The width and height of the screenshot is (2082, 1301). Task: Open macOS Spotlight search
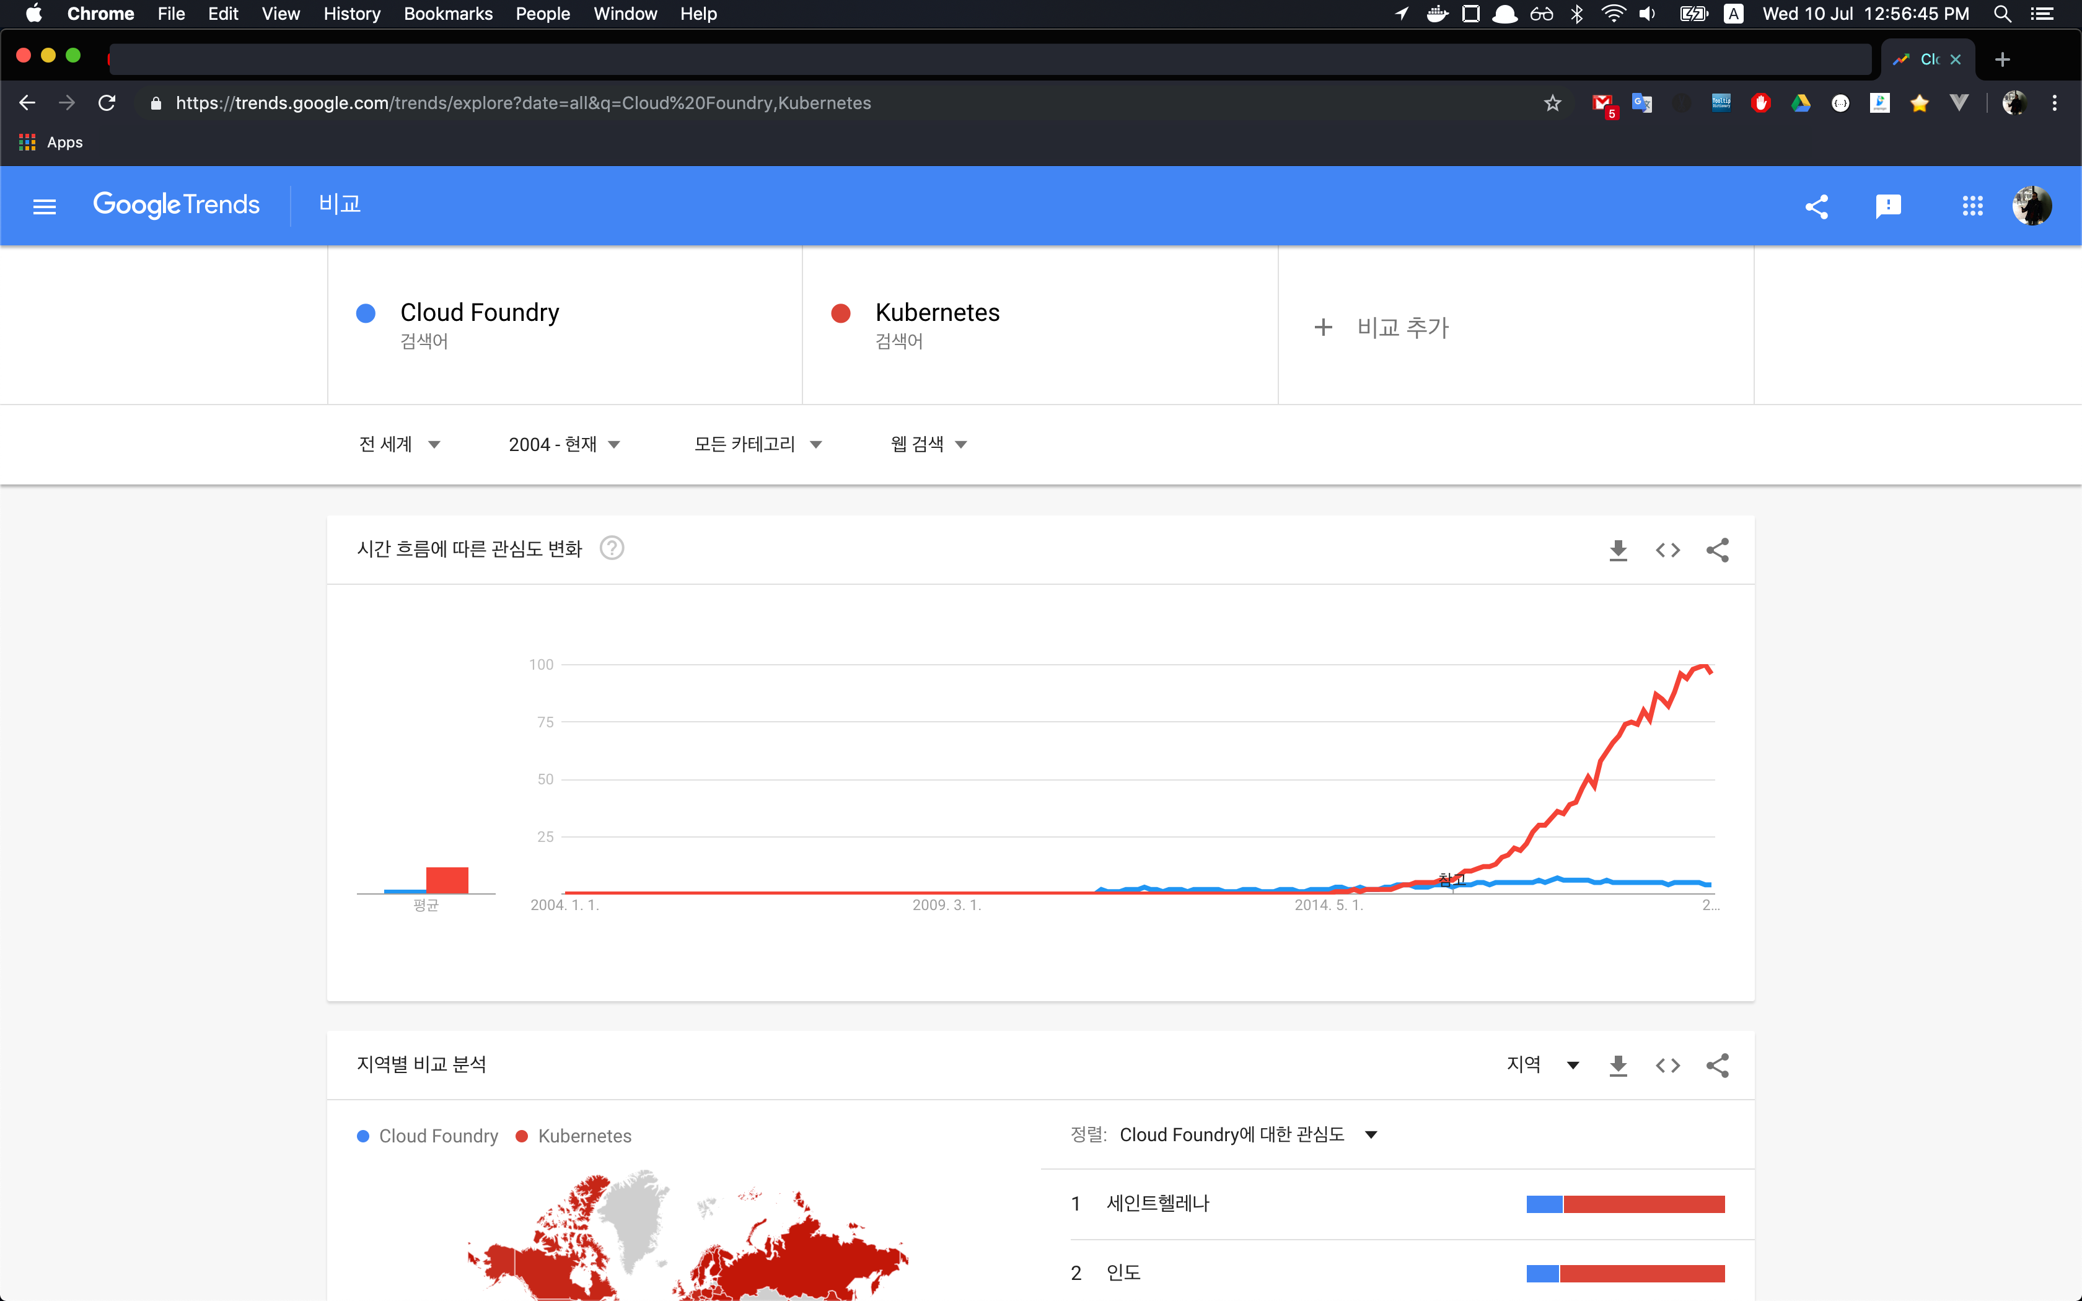(2003, 14)
